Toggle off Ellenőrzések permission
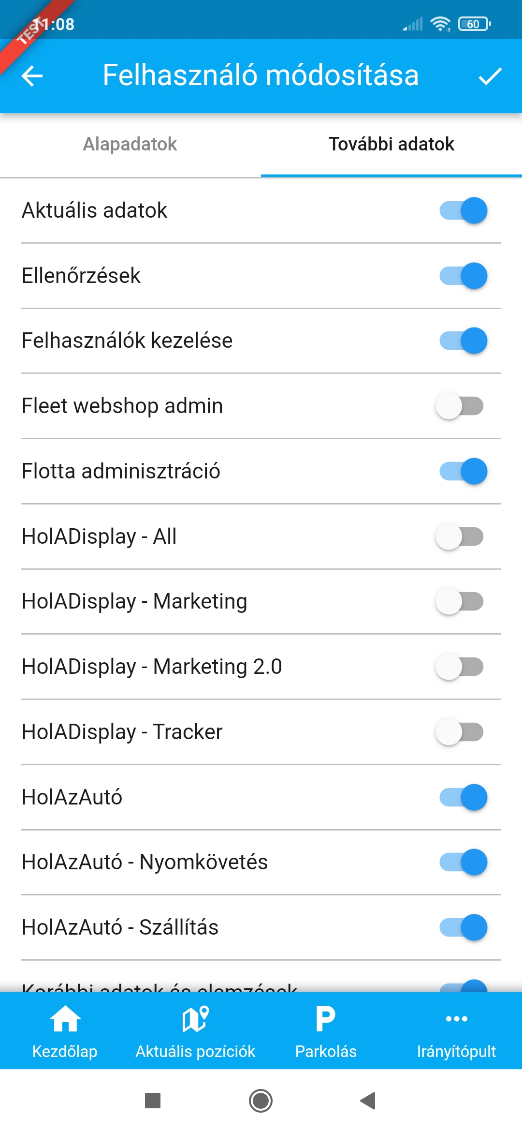This screenshot has height=1132, width=522. [x=463, y=276]
